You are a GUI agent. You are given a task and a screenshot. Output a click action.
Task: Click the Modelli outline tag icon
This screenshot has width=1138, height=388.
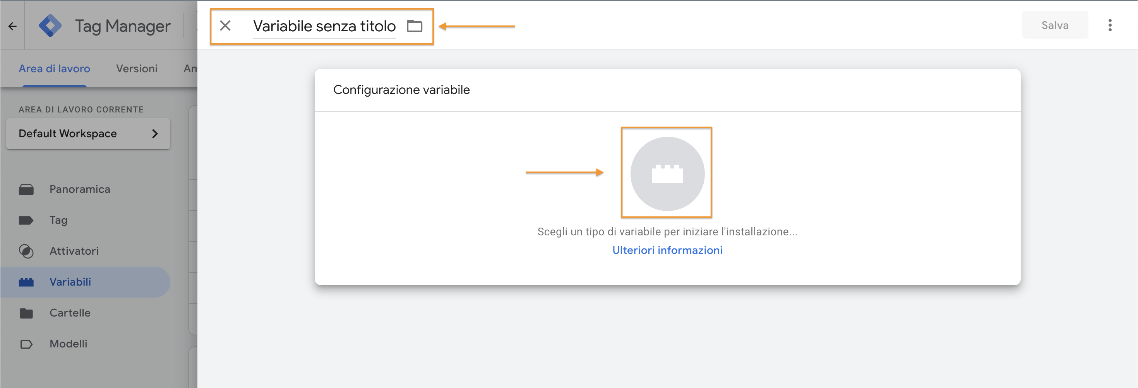(26, 344)
